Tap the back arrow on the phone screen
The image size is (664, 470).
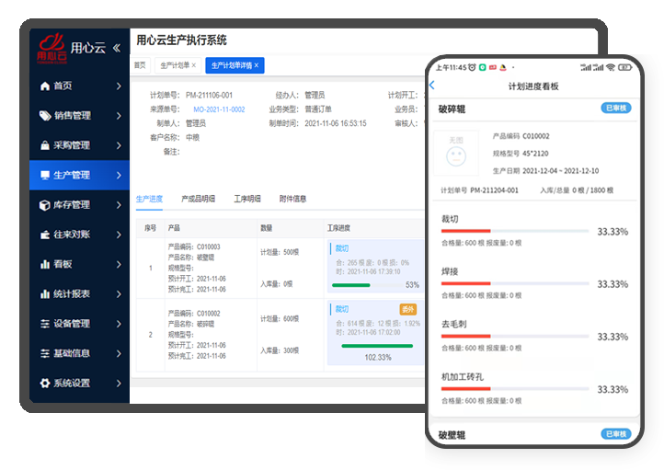pyautogui.click(x=432, y=86)
